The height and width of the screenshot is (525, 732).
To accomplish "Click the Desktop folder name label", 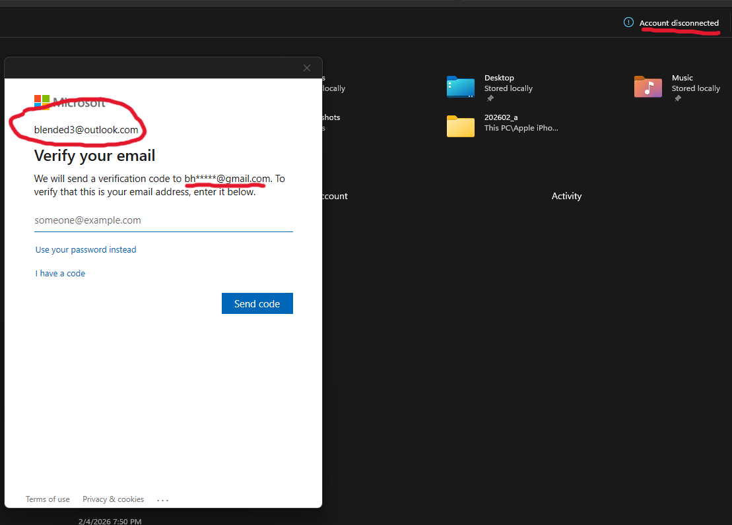I will pos(499,78).
